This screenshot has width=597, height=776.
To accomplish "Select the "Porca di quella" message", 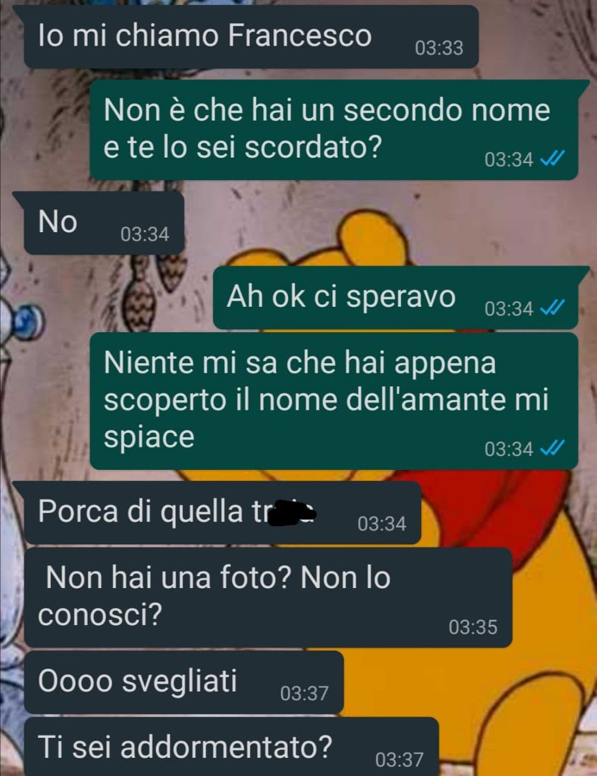I will point(222,513).
